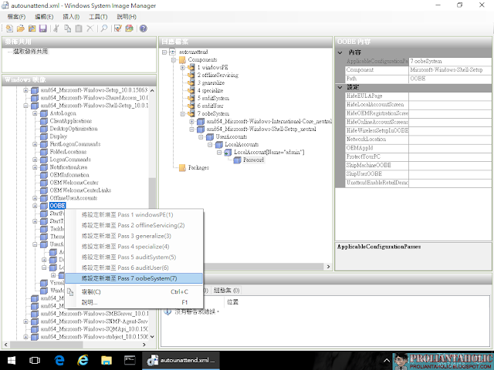The width and height of the screenshot is (494, 370).
Task: Open Task View on the taskbar
Action: coord(35,360)
